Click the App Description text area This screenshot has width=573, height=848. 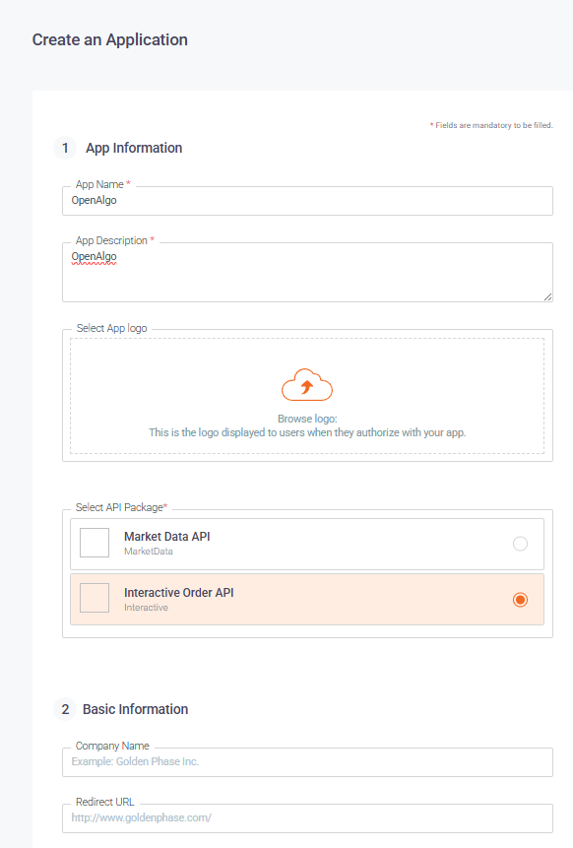307,272
